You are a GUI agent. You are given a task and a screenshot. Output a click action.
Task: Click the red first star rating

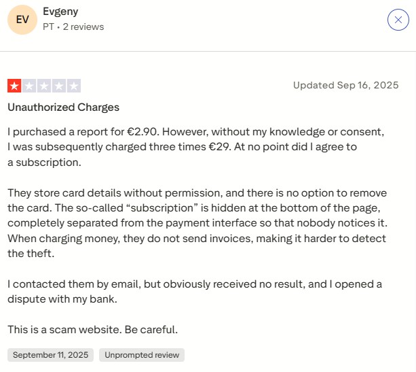pyautogui.click(x=14, y=86)
